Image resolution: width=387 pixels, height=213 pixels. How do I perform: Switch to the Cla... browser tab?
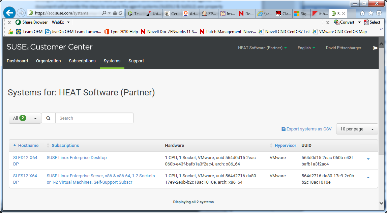point(283,13)
